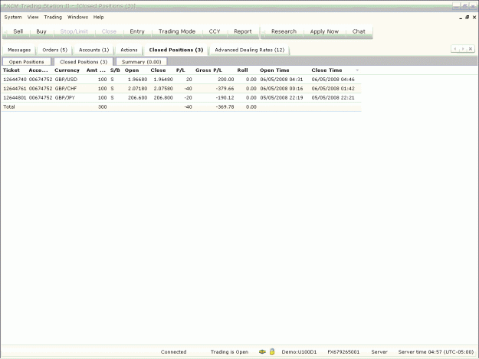Screen dimensions: 479x359
Task: Click the 06/05/2008 04:46 close time
Action: tap(333, 80)
